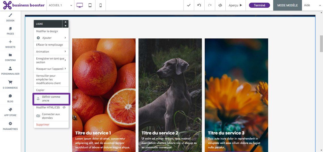Click the heading Titre du service 1
The image size is (323, 152).
pyautogui.click(x=93, y=133)
